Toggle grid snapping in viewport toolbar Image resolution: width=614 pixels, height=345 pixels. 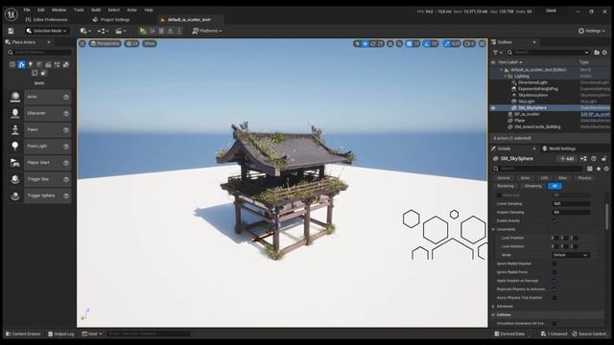click(x=410, y=44)
